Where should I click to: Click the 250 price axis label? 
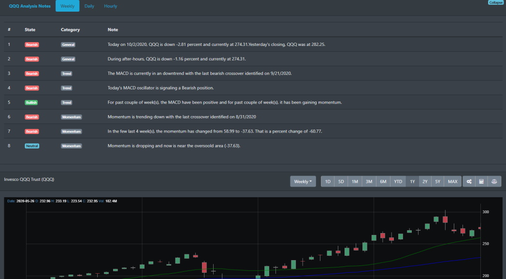pos(486,244)
